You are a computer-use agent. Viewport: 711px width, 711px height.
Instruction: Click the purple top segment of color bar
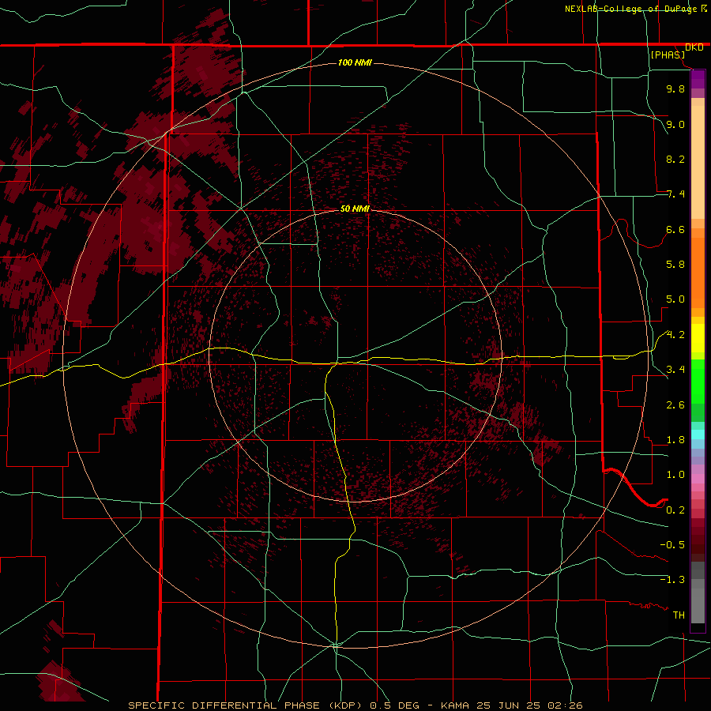(x=698, y=79)
